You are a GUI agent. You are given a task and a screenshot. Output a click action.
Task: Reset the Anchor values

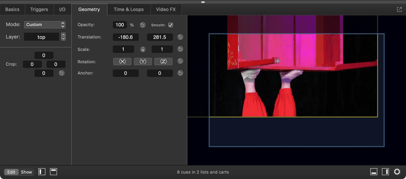point(180,73)
